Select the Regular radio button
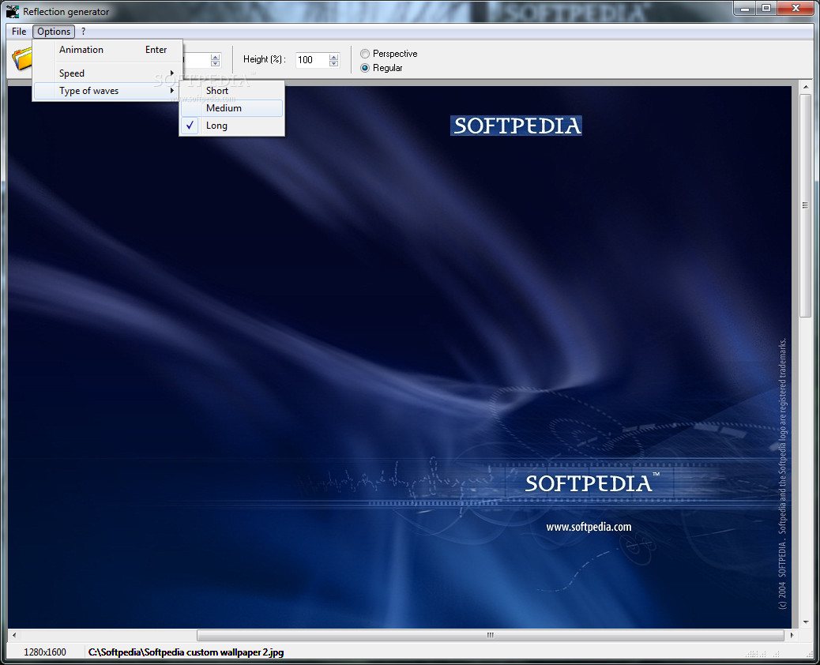Screen dimensions: 820x665 pos(382,68)
